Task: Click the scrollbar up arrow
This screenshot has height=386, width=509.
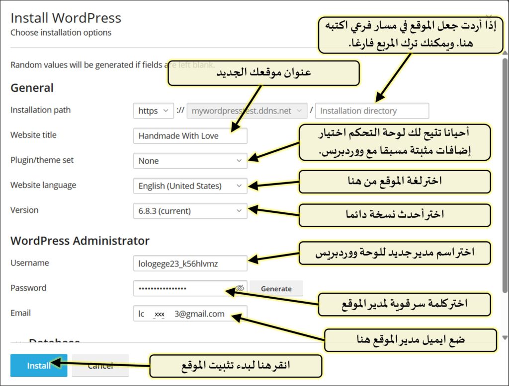Action: point(504,52)
